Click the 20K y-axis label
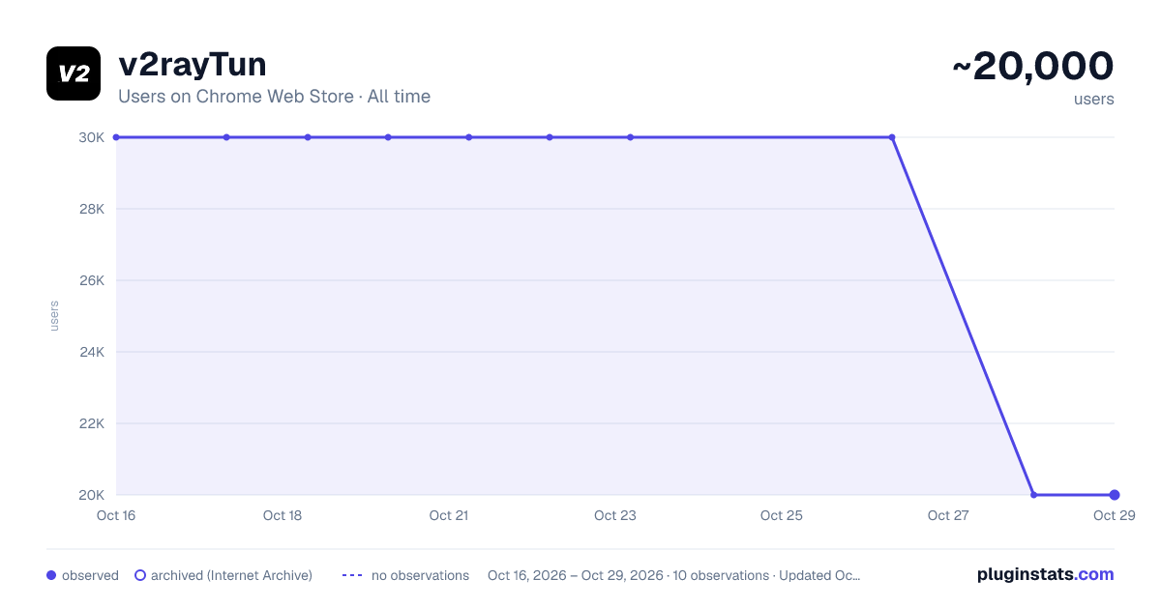The image size is (1161, 609). pyautogui.click(x=92, y=495)
